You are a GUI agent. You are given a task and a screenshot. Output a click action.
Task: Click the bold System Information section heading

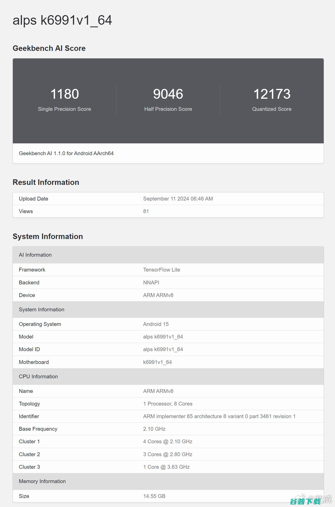tap(48, 236)
